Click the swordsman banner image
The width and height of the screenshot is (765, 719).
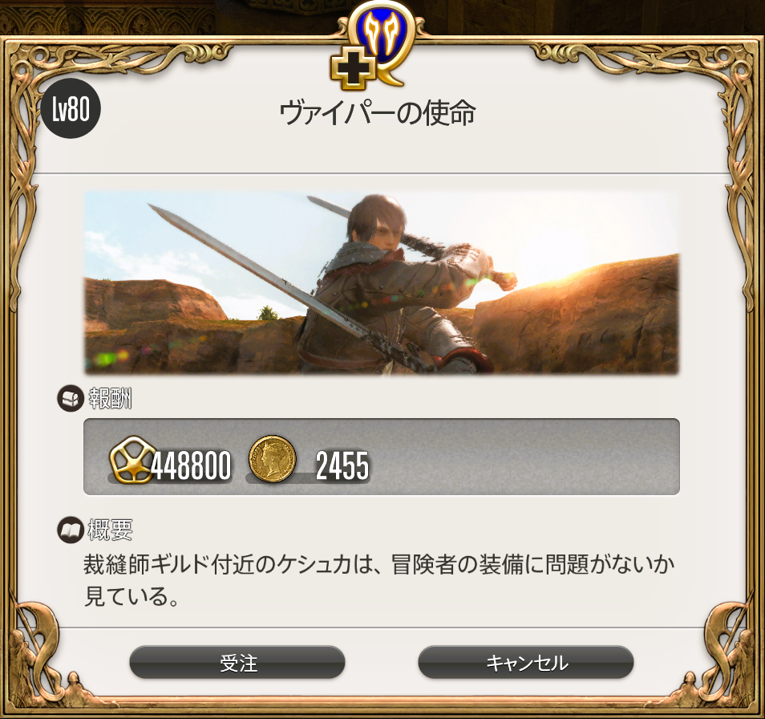[382, 282]
